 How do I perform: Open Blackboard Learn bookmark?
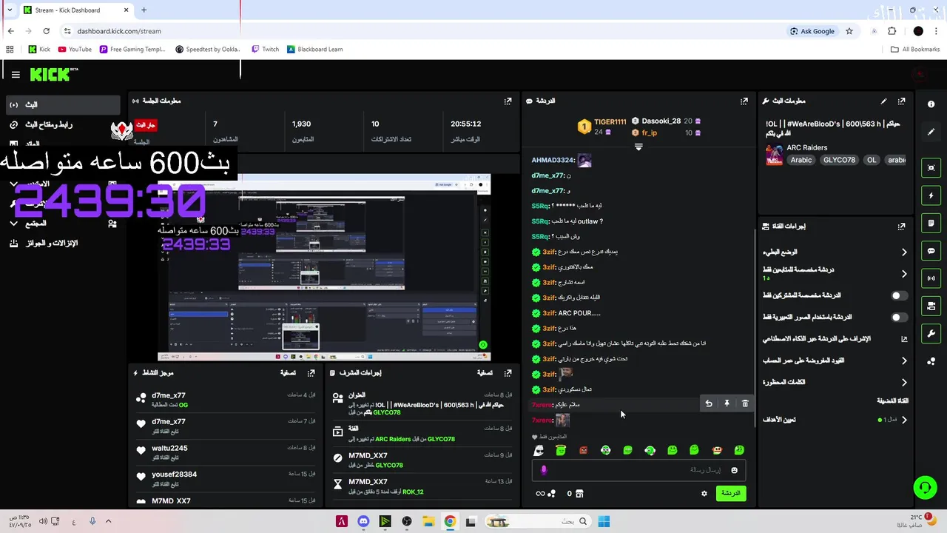[315, 49]
